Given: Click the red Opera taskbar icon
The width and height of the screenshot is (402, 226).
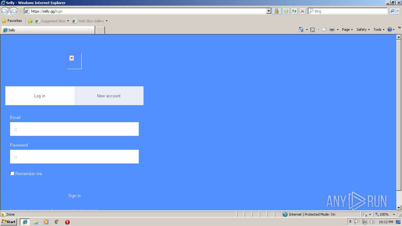Looking at the screenshot, I should click(67, 222).
